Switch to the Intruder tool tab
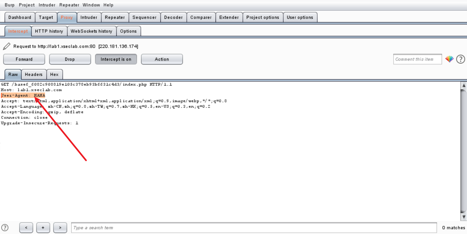Image resolution: width=467 pixels, height=234 pixels. click(x=89, y=17)
